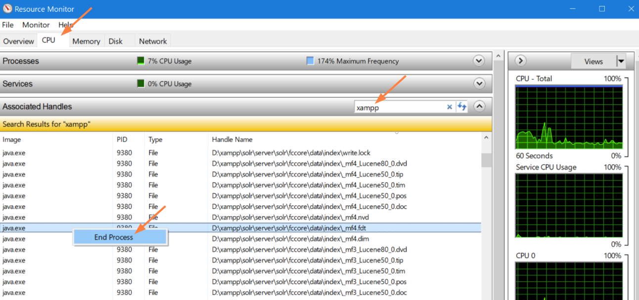
Task: Expand the Services section
Action: coord(479,83)
